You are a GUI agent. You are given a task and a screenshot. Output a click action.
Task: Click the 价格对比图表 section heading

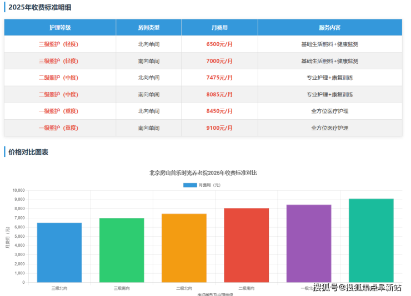(x=28, y=152)
